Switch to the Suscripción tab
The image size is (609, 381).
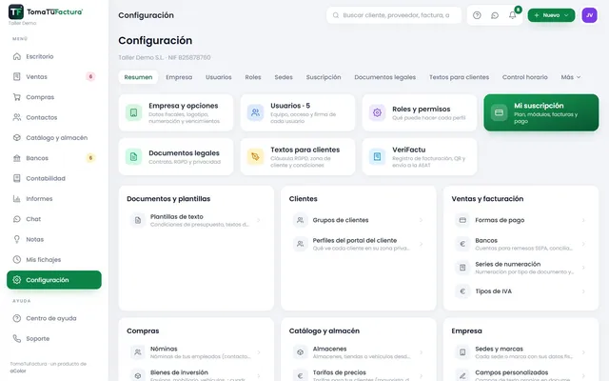(324, 77)
